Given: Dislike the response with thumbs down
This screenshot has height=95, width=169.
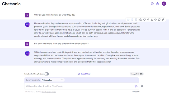Looking at the screenshot, I should (x=144, y=20).
